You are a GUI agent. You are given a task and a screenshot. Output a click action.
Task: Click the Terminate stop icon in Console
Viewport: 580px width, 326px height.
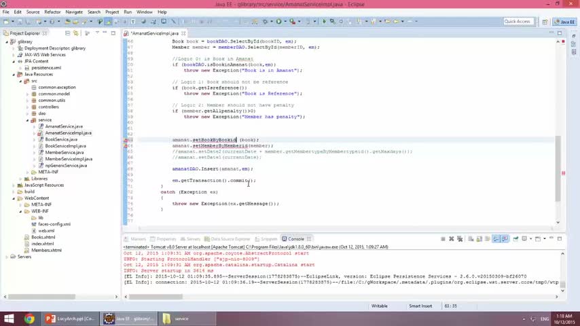point(443,239)
